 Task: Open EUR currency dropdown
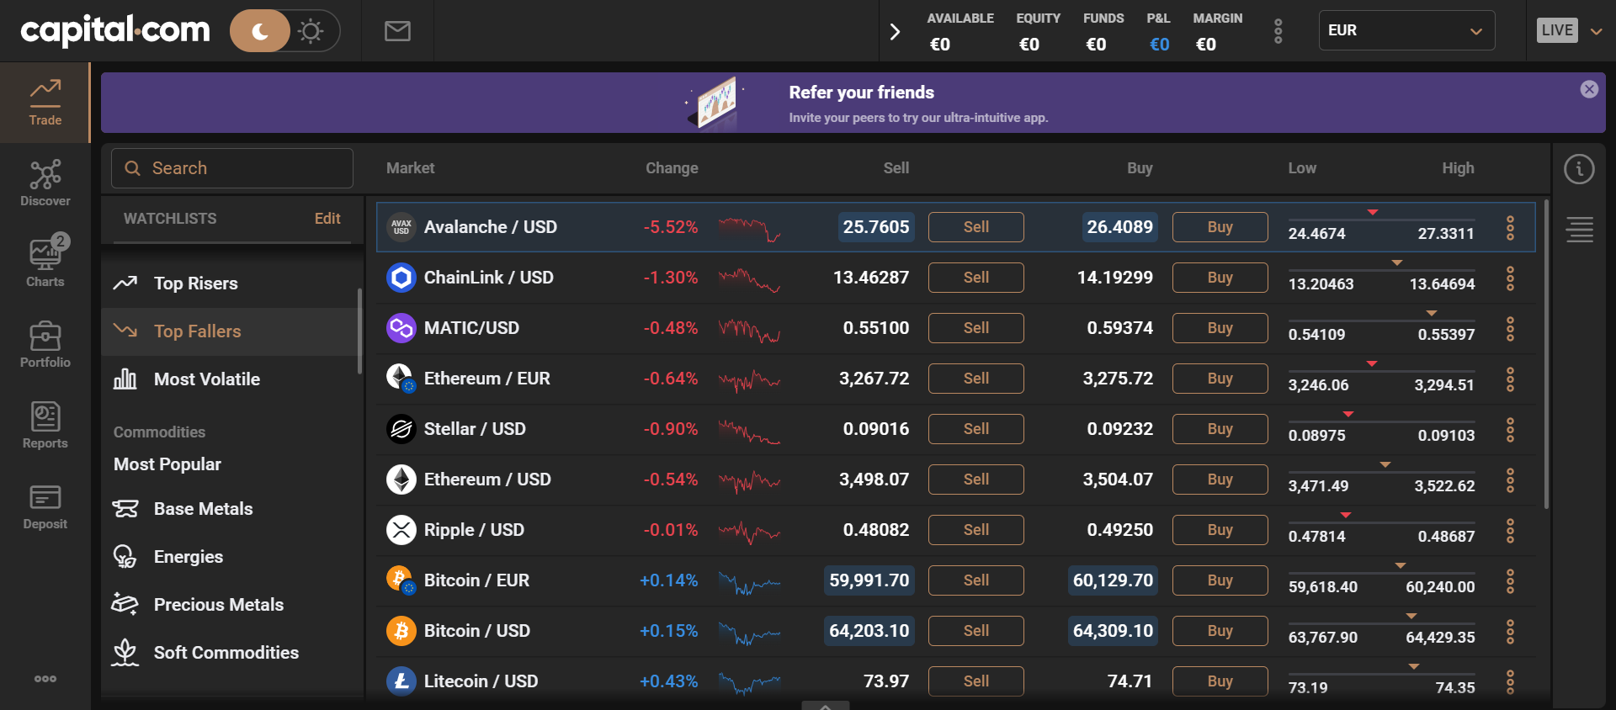click(x=1406, y=30)
